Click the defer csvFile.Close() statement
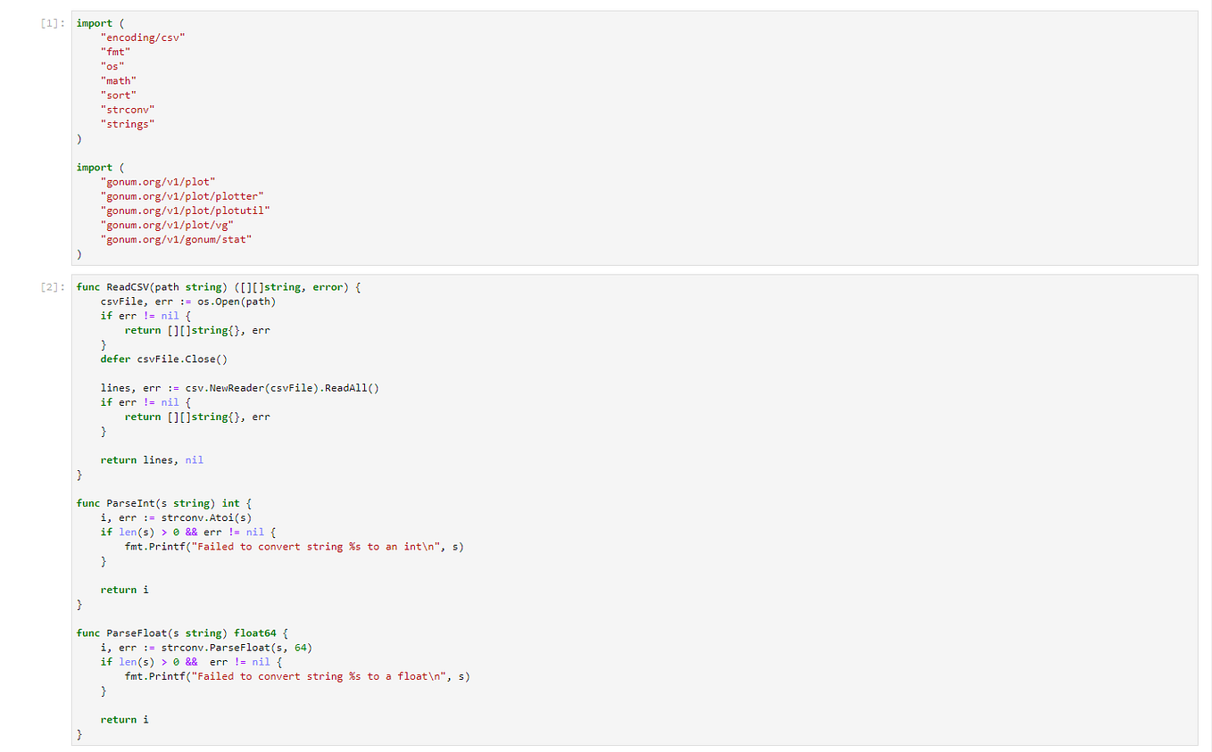Viewport: 1212px width, 752px height. coord(162,359)
